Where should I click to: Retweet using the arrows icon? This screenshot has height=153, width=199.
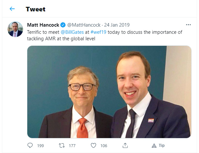coord(62,146)
